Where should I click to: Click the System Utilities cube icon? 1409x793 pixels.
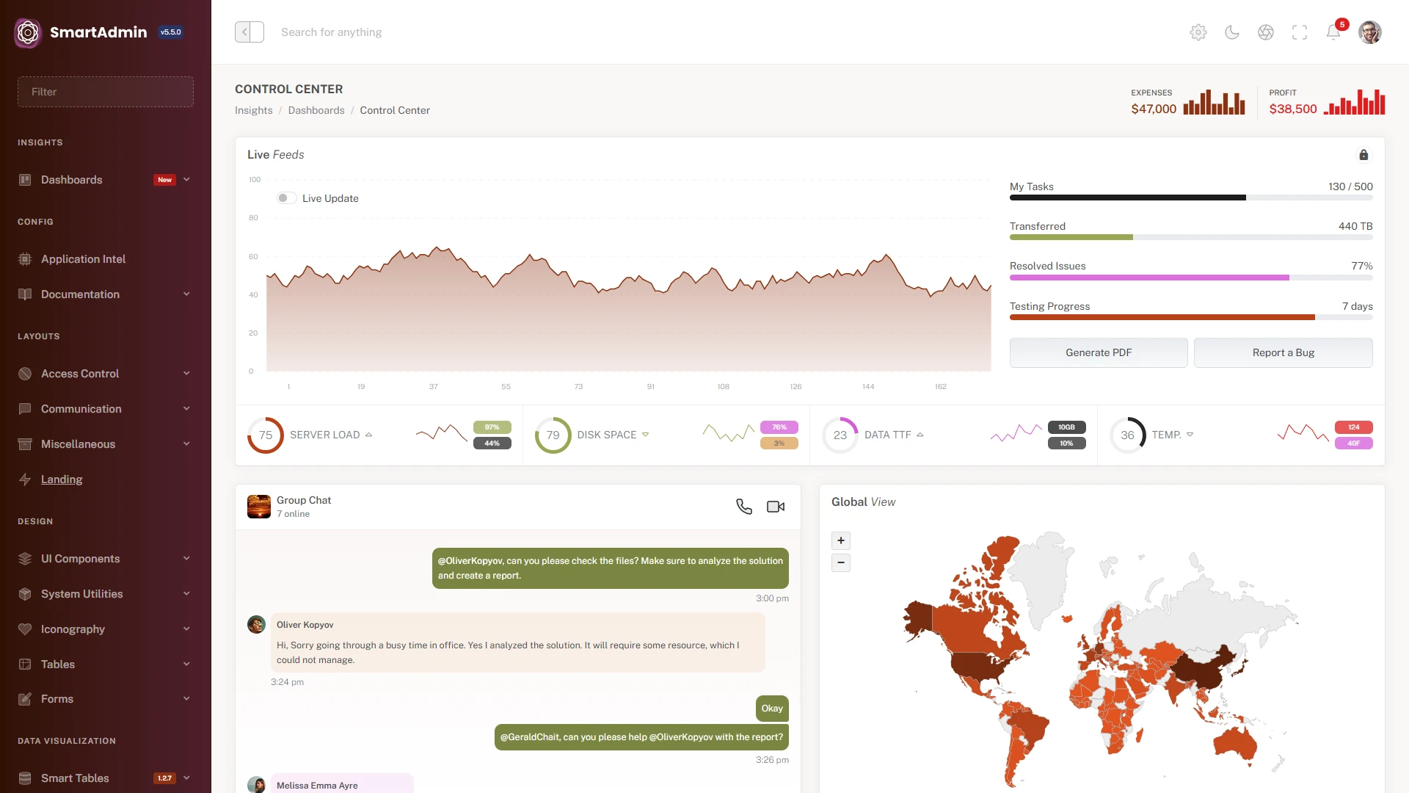[x=25, y=594]
